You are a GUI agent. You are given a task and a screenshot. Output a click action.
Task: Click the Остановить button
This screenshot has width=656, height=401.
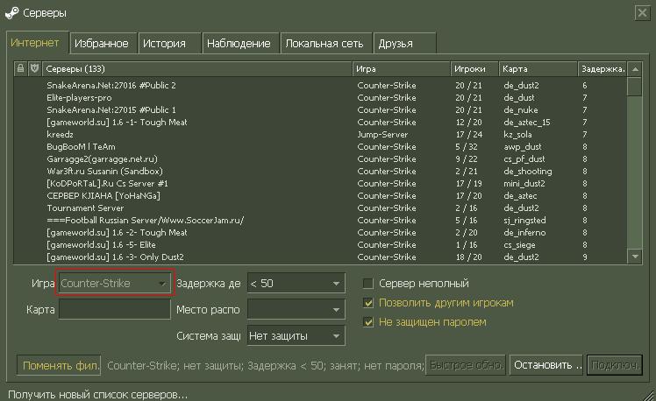pos(546,365)
